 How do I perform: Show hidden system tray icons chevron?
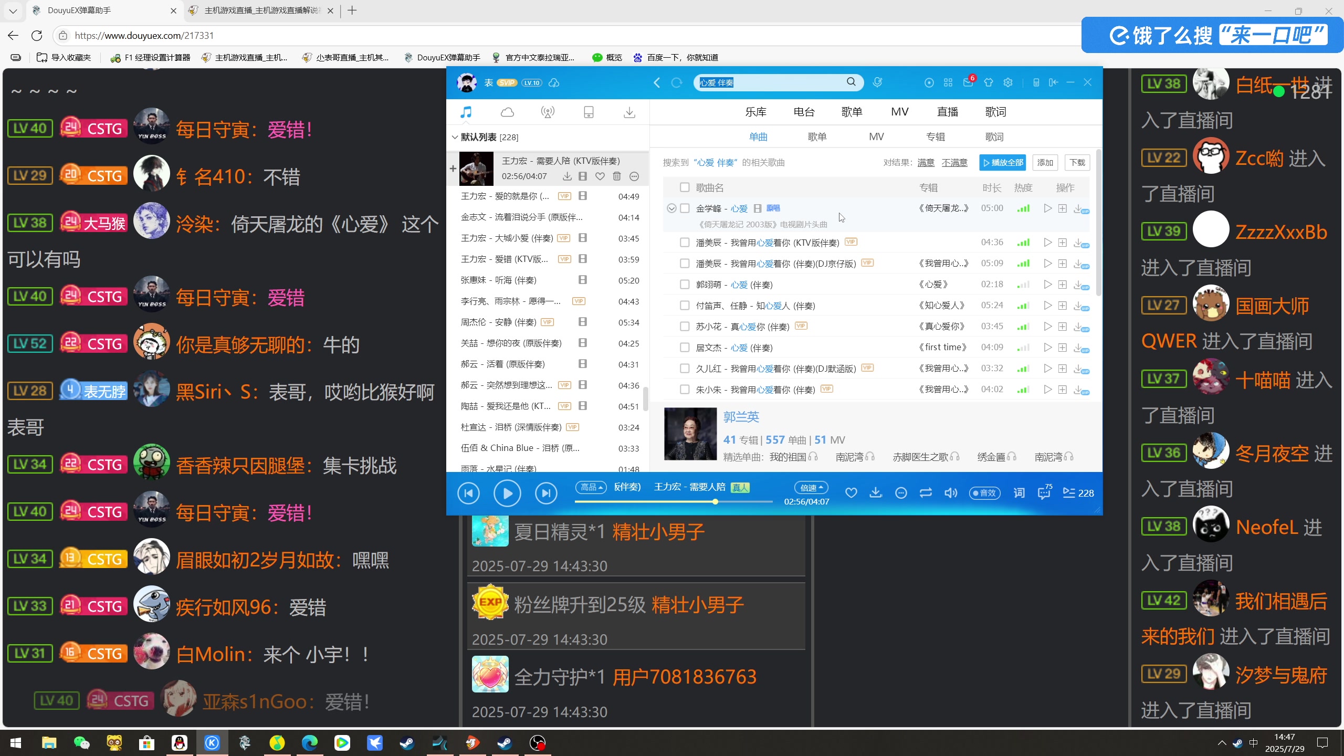coord(1222,743)
